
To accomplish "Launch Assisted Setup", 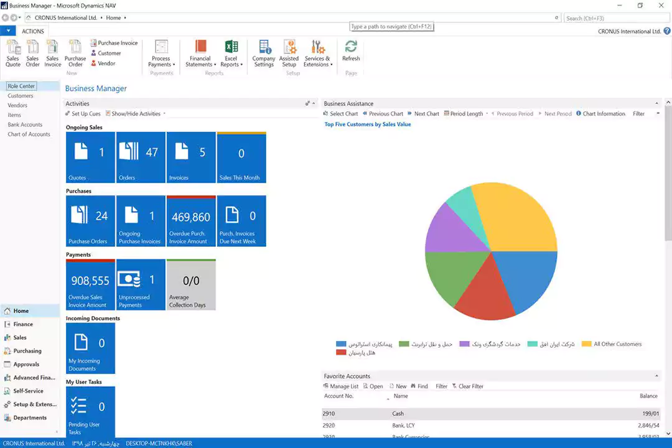I will click(289, 53).
